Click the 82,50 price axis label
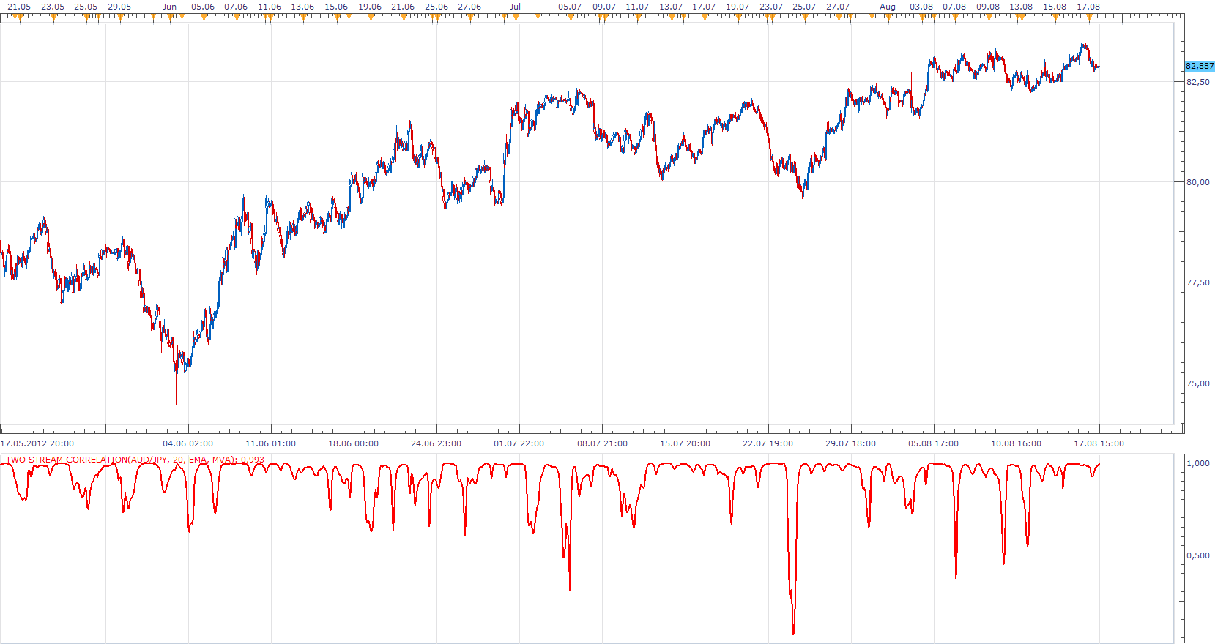Viewport: 1226px width, 644px height. [x=1198, y=82]
